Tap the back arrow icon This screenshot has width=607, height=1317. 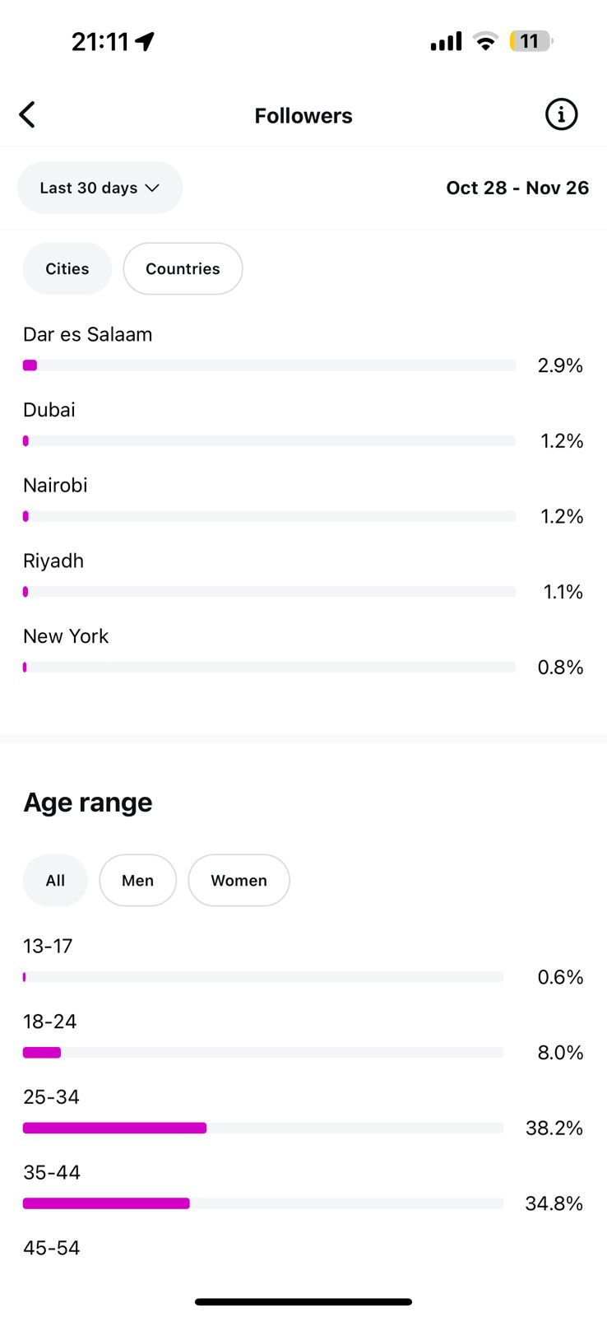(x=27, y=115)
